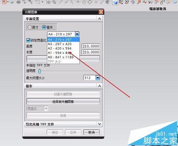The image size is (178, 146).
Task: Click the 创建光栅图像 button
Action: [63, 94]
